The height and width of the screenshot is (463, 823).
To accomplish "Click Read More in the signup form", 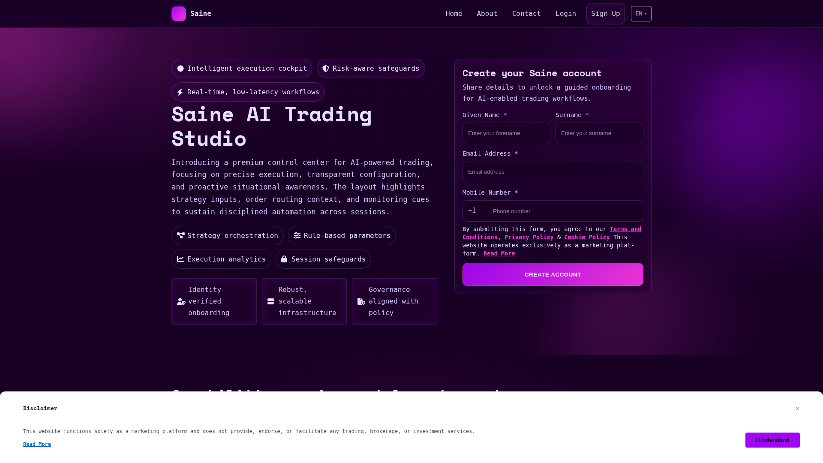I will point(499,253).
